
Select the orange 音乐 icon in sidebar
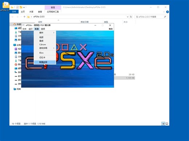coord(16,65)
